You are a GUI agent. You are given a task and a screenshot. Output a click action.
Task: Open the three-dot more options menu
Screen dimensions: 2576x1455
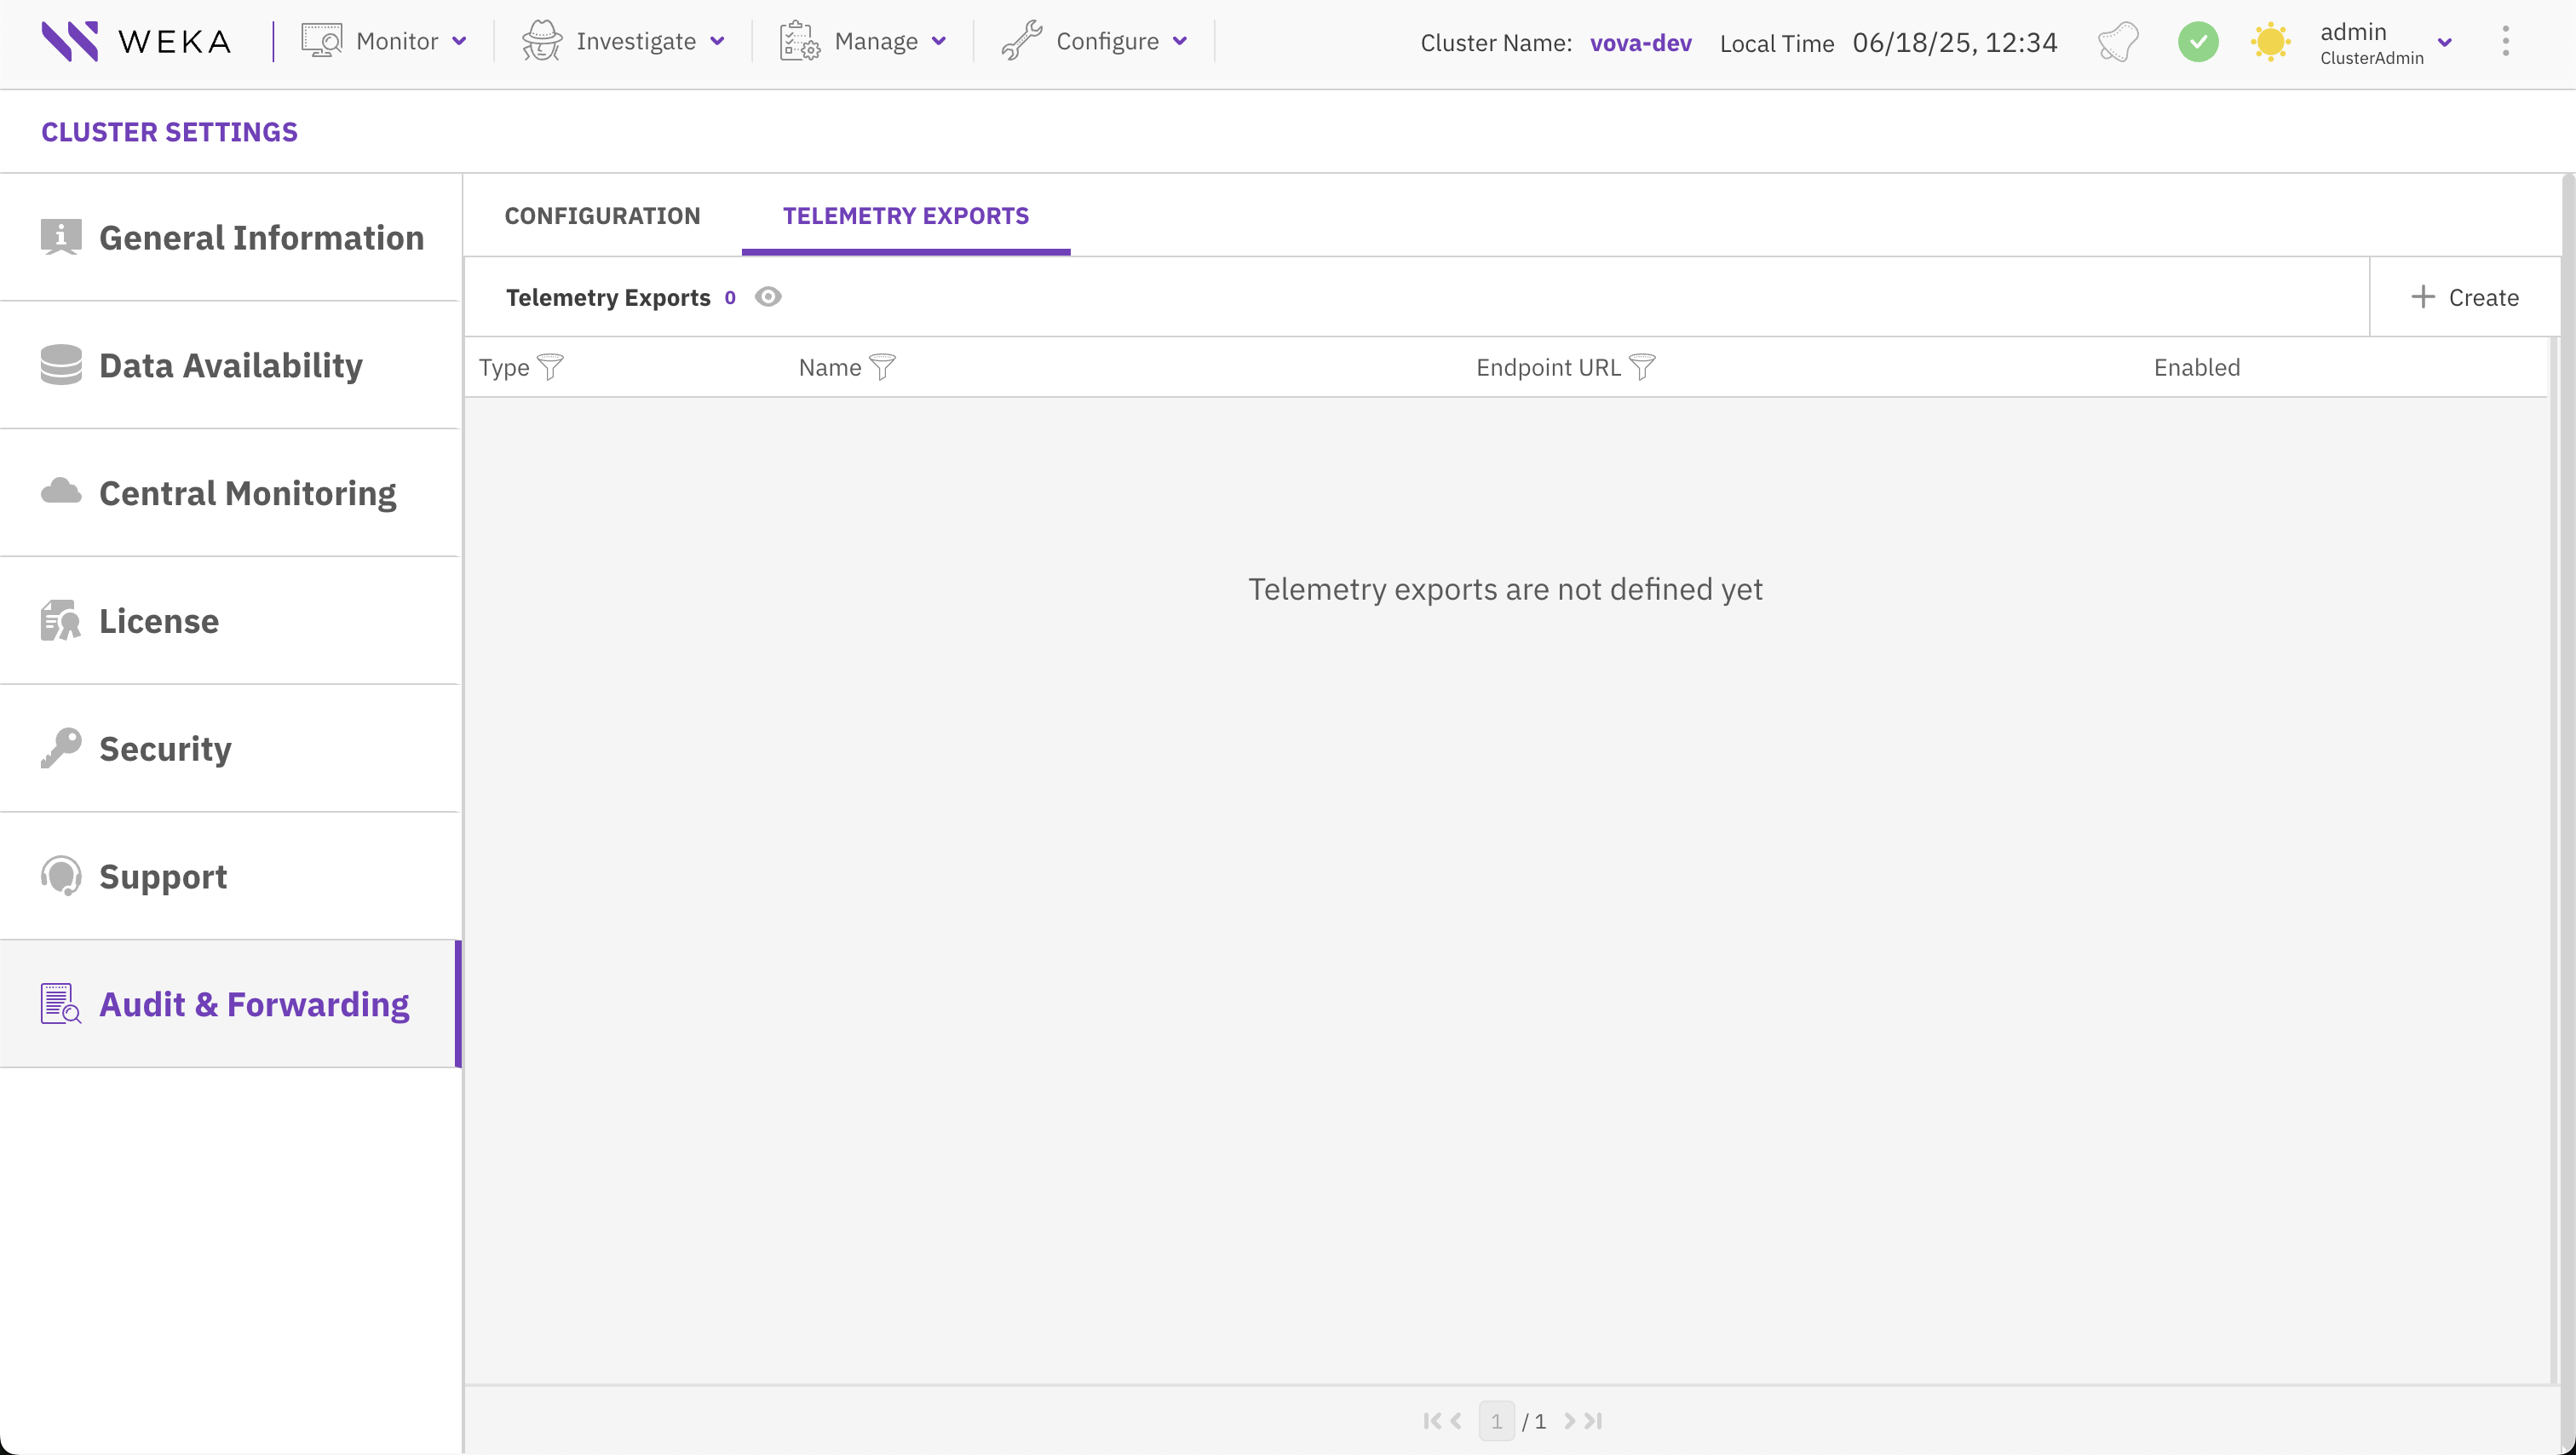click(x=2505, y=41)
